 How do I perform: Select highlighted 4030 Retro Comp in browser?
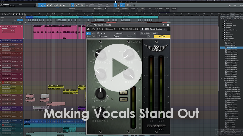point(232,47)
